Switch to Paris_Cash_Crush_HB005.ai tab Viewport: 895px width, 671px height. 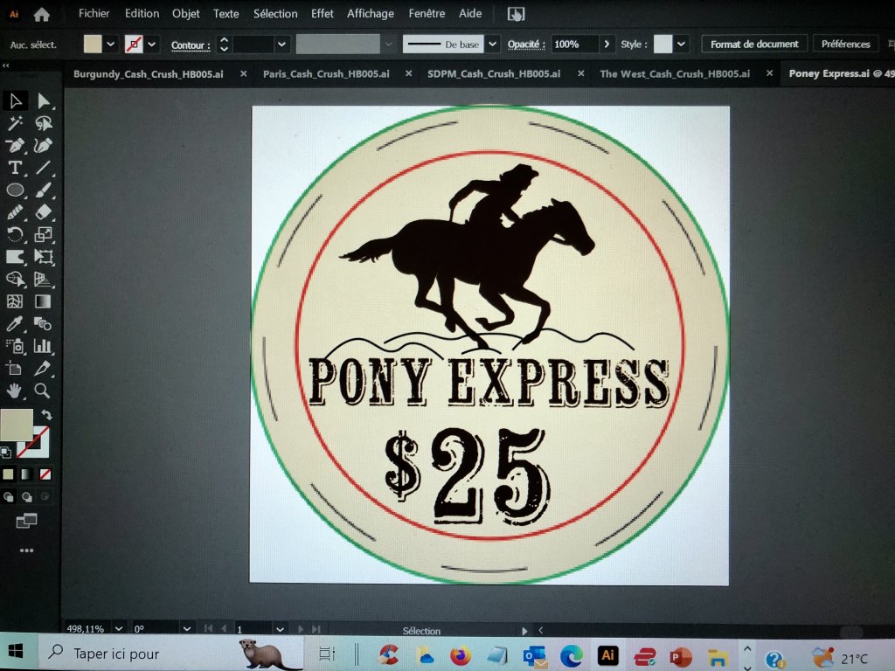[x=326, y=73]
